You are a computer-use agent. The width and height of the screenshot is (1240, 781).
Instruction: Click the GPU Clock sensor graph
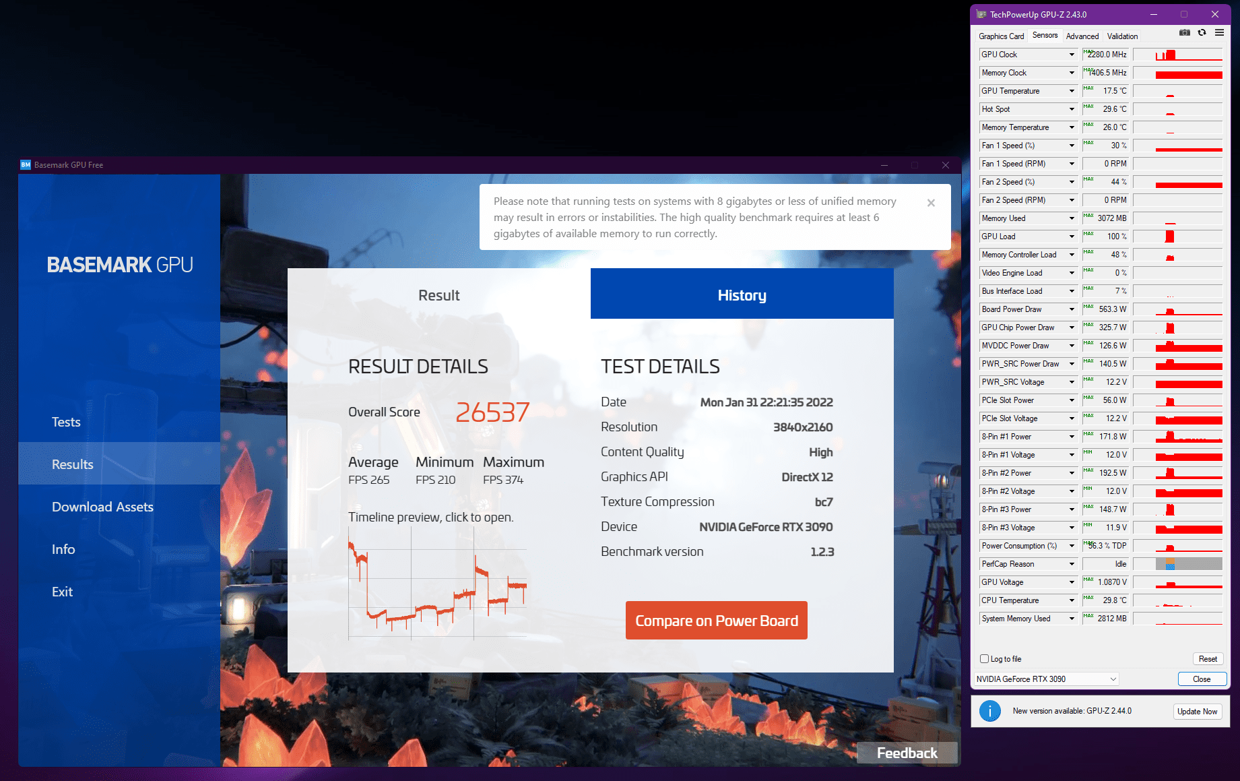pos(1177,55)
